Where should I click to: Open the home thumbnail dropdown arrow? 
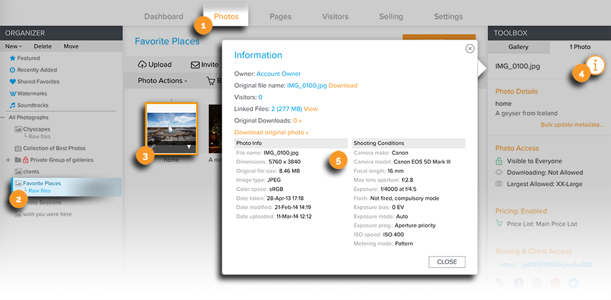[189, 147]
